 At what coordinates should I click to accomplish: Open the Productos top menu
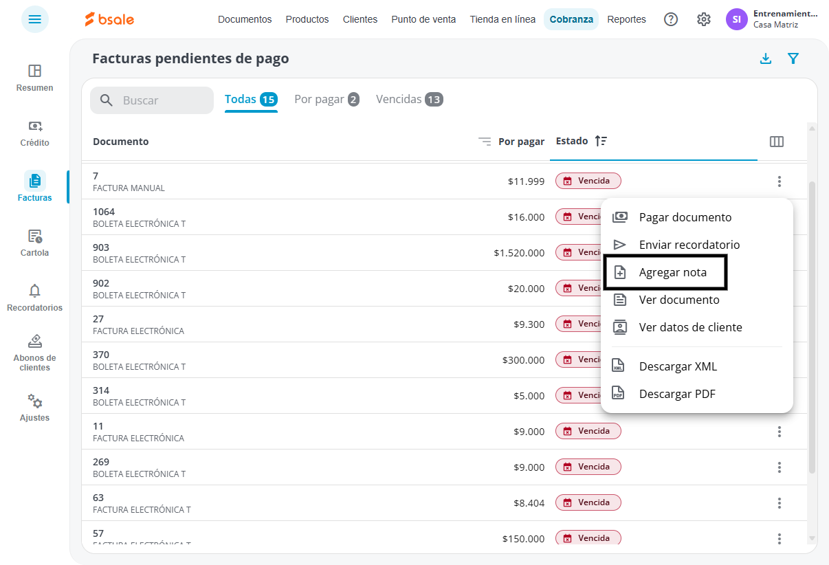pos(307,19)
